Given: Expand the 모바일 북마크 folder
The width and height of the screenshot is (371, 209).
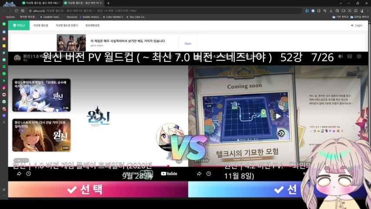Looking at the screenshot, I should coord(359,17).
